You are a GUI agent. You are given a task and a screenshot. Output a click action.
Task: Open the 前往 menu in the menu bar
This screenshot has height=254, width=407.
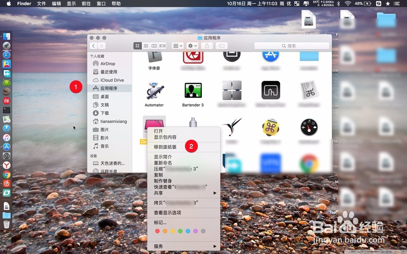click(86, 4)
